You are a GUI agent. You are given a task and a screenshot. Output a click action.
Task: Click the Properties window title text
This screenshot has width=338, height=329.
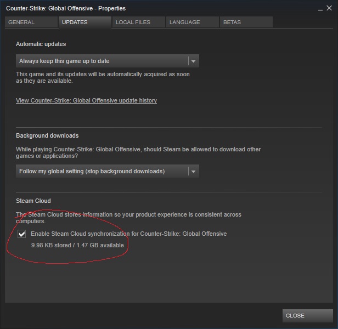click(x=66, y=8)
